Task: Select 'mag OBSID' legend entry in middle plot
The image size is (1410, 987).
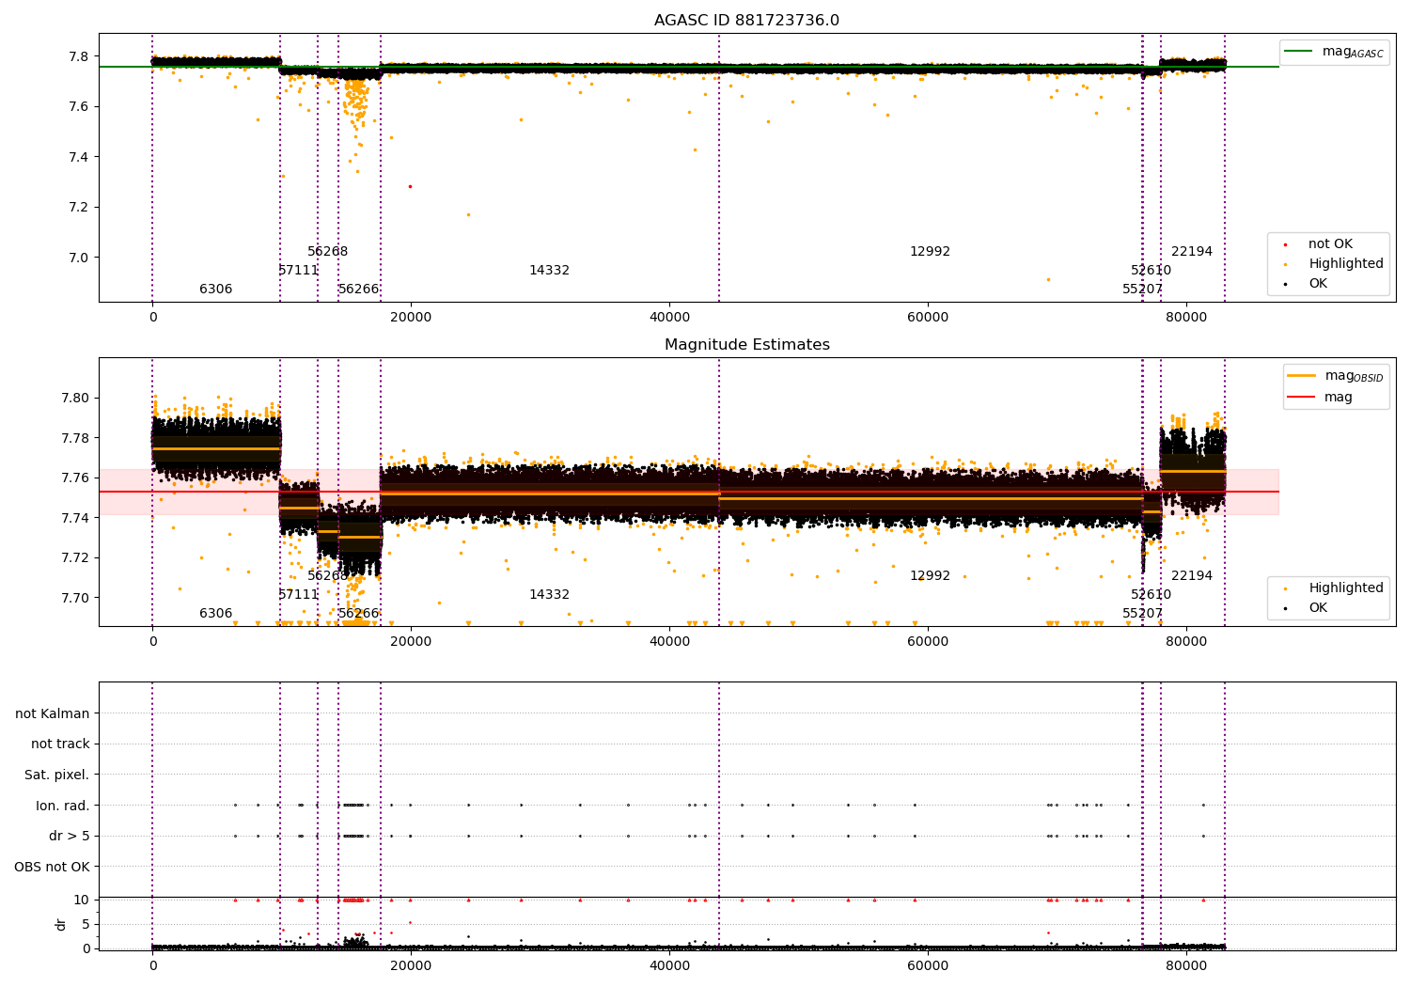Action: coord(1336,376)
